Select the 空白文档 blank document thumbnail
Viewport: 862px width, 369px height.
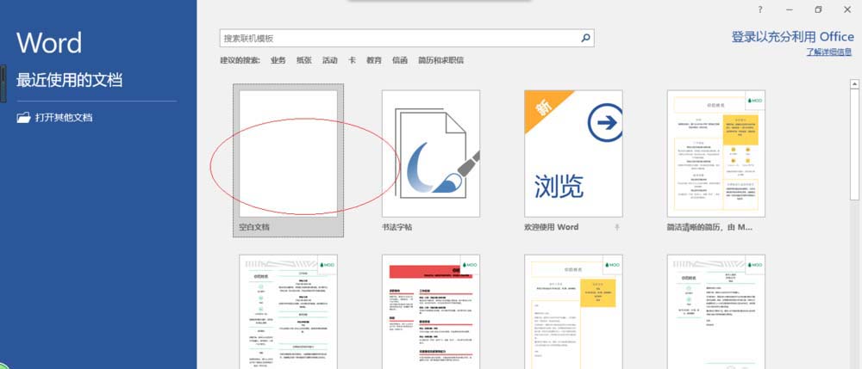(288, 153)
